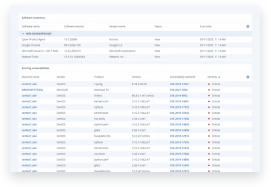The width and height of the screenshot is (271, 187).
Task: Open centos7_x64 machine in the rsyslog row
Action: point(29,84)
